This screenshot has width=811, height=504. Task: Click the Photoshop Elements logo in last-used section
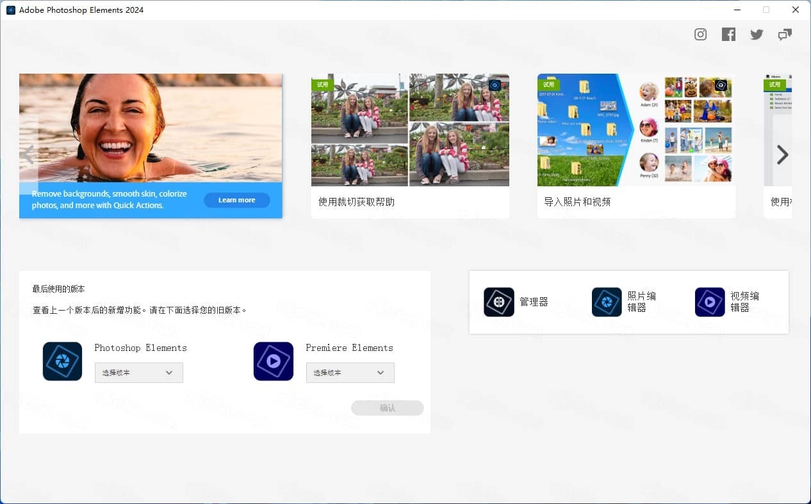click(62, 361)
